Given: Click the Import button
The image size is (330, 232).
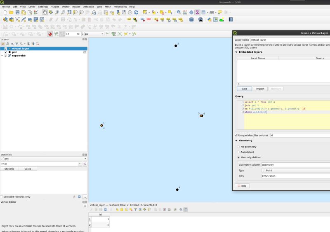Looking at the screenshot, I should pos(260,89).
